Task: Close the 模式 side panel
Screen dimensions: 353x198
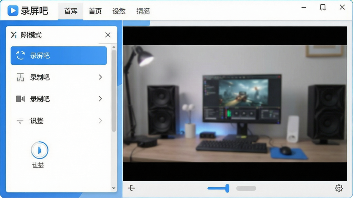Action: 108,35
